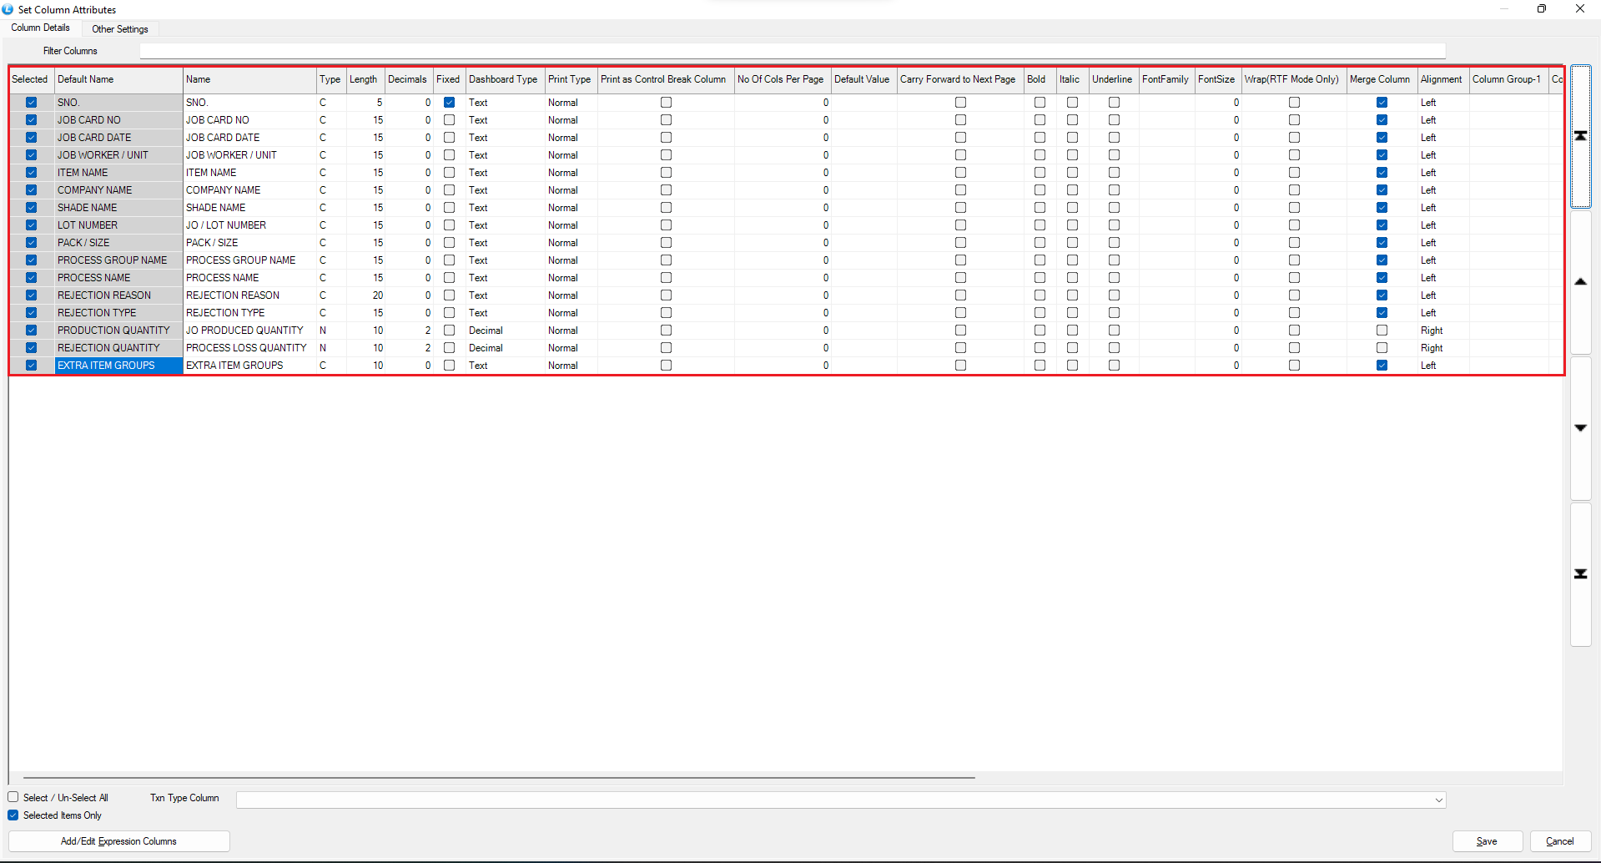The height and width of the screenshot is (863, 1601).
Task: Toggle Select / Un-Select All checkbox
Action: pos(13,797)
